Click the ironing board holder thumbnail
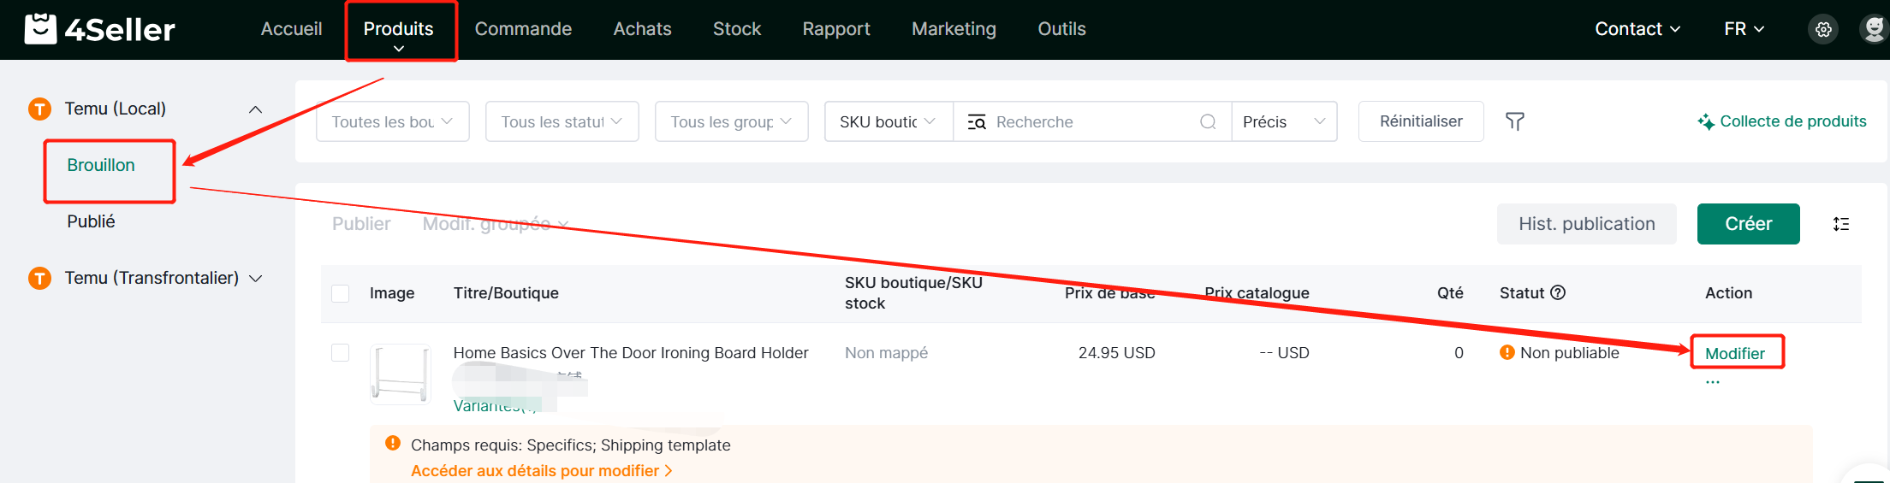This screenshot has width=1890, height=483. pyautogui.click(x=400, y=374)
